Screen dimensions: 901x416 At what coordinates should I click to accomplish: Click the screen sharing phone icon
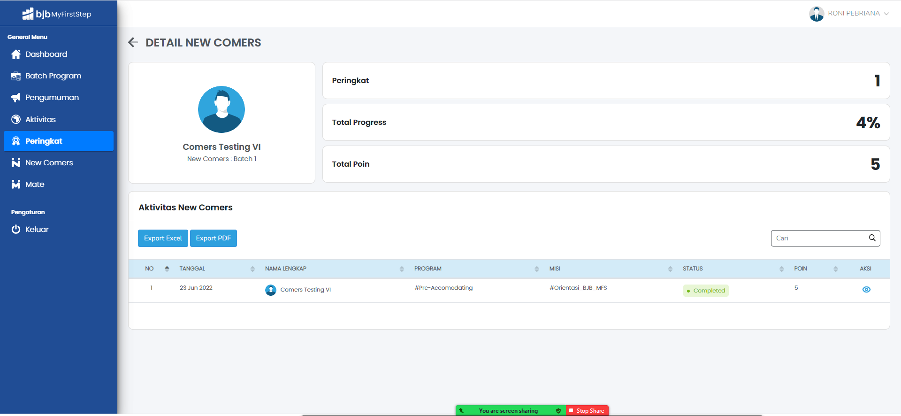[x=461, y=411]
